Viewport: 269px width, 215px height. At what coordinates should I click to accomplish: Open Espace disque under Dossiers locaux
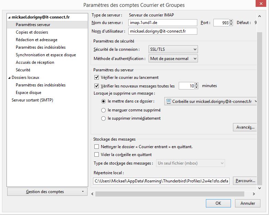28,93
